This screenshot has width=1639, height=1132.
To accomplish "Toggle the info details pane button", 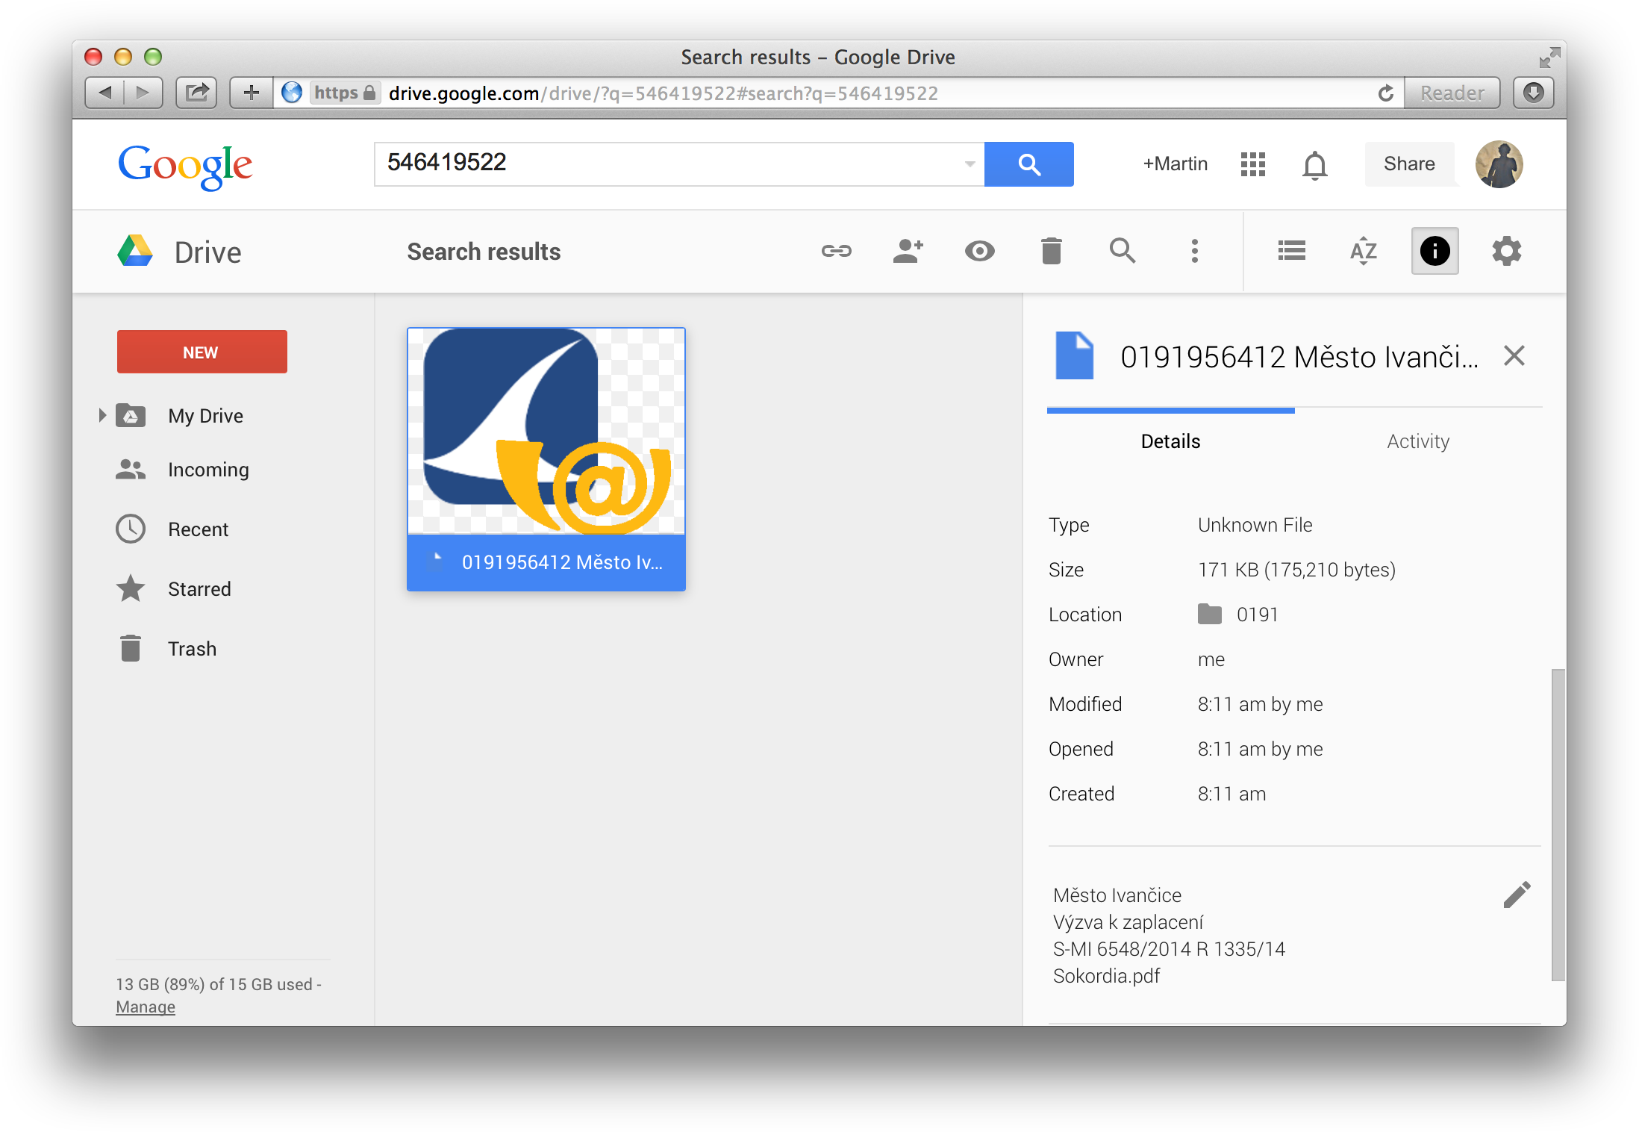I will (1434, 252).
